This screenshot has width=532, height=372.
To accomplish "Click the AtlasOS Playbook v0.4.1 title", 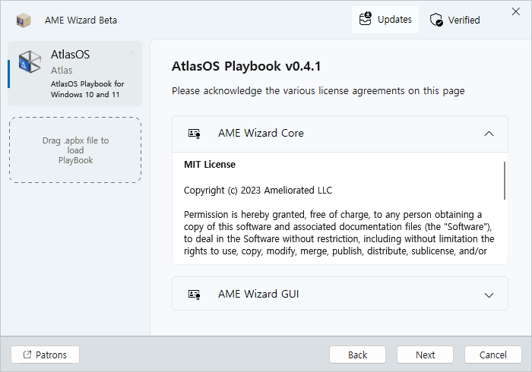I will 246,66.
